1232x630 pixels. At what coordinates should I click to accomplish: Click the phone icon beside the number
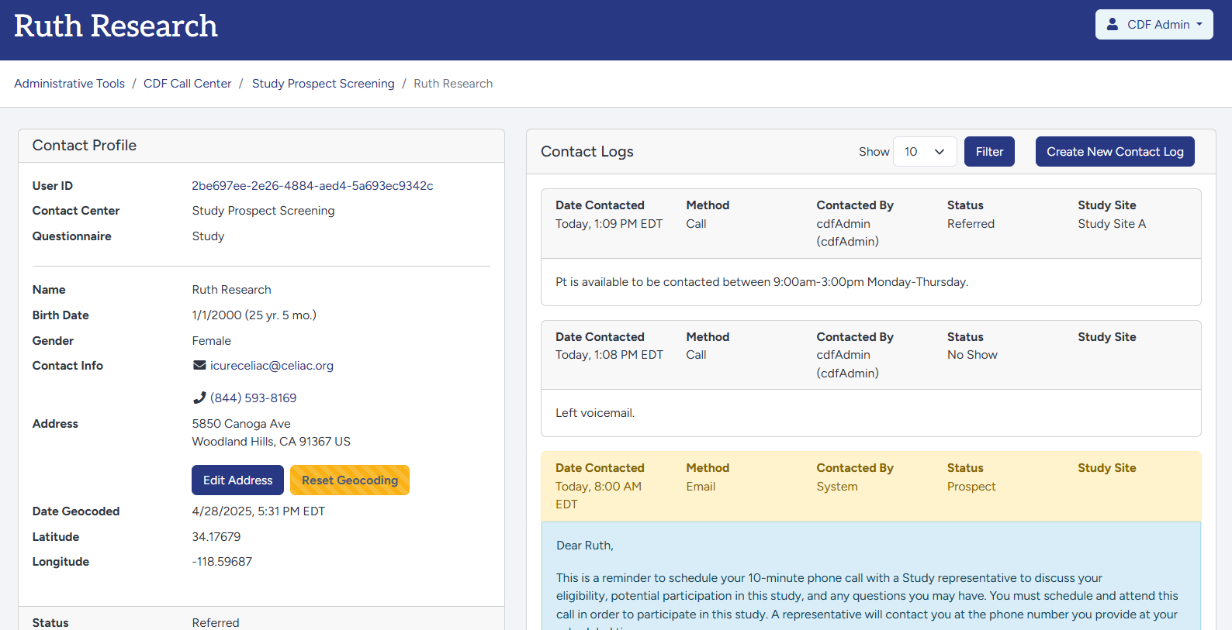pyautogui.click(x=199, y=398)
